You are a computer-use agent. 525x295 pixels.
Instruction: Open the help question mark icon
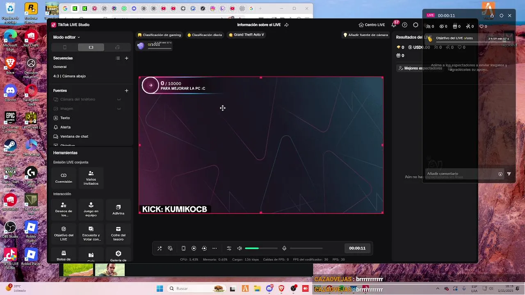point(405,25)
